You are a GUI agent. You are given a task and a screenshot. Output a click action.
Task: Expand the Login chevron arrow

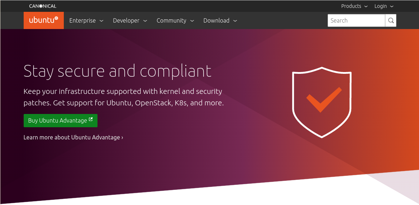[392, 6]
